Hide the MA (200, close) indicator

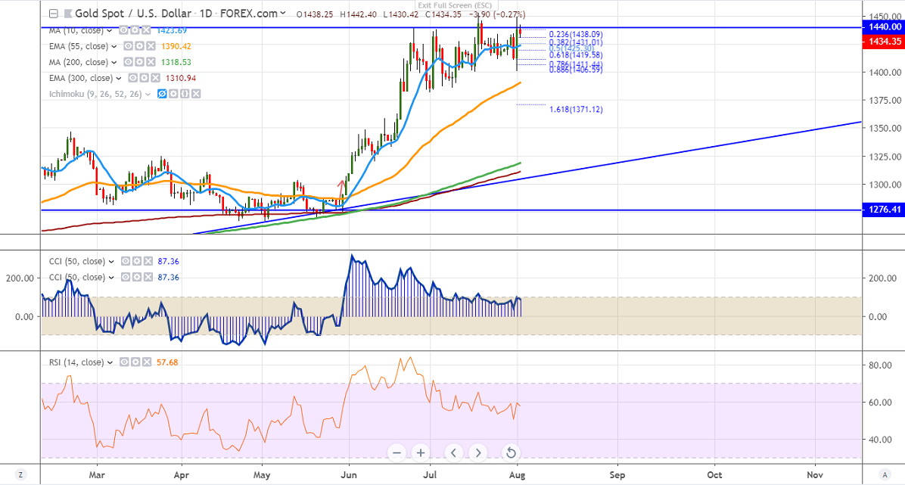pos(128,62)
